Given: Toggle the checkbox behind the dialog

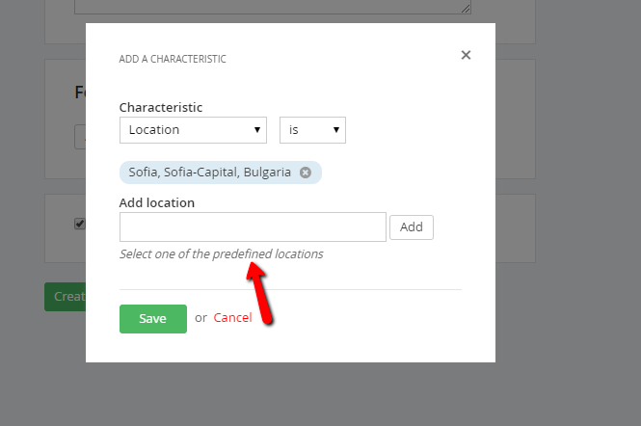Looking at the screenshot, I should [80, 224].
